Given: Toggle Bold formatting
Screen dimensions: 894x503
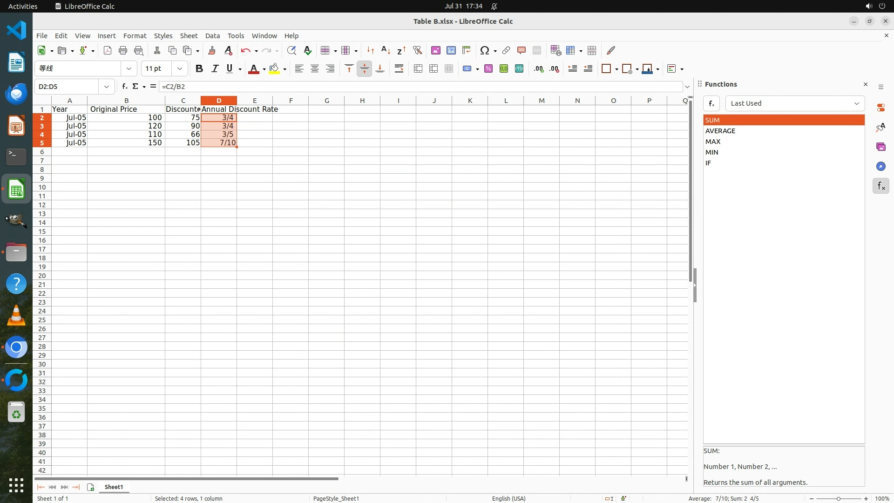Looking at the screenshot, I should tap(199, 68).
